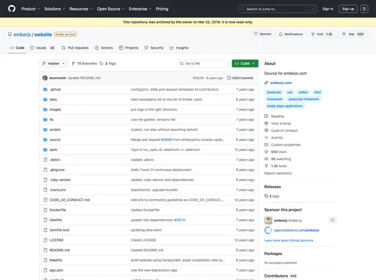Click the Sponsor heart button
The image size is (376, 280).
[262, 34]
